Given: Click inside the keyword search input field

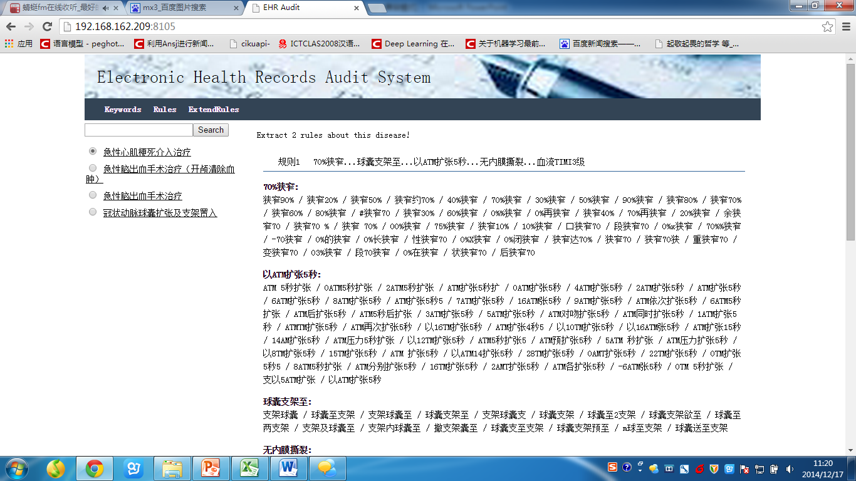Looking at the screenshot, I should pyautogui.click(x=138, y=130).
